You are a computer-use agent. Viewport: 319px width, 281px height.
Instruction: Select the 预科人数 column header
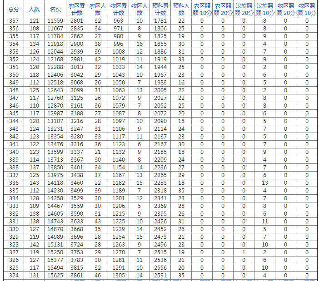181,9
